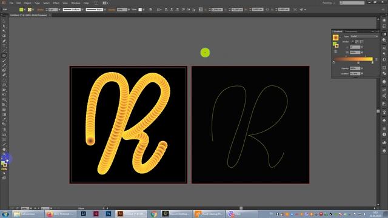Click the Reverse Gradient icon
This screenshot has height=218, width=388.
tap(335, 51)
